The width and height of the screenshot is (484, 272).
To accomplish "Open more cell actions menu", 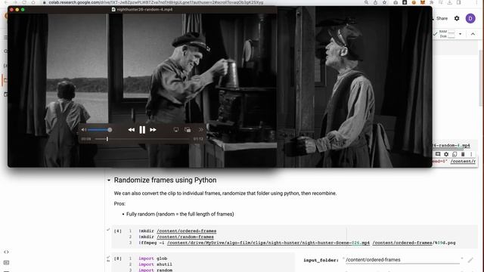I will tap(471, 154).
